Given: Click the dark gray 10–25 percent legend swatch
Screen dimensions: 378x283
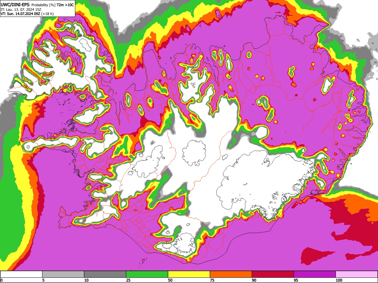Looking at the screenshot, I should (x=105, y=274).
